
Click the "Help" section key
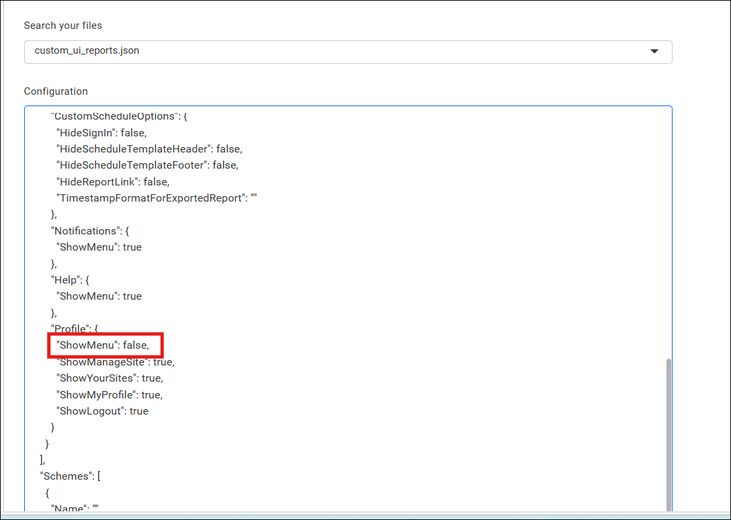coord(69,279)
